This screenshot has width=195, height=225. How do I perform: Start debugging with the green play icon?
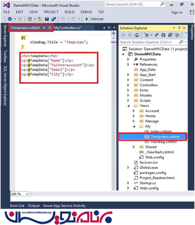click(x=87, y=19)
